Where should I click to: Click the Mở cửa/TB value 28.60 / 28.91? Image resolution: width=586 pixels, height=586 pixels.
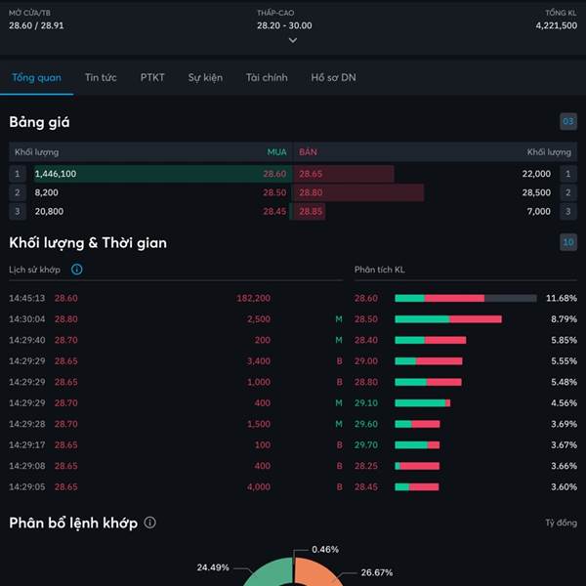tap(36, 25)
